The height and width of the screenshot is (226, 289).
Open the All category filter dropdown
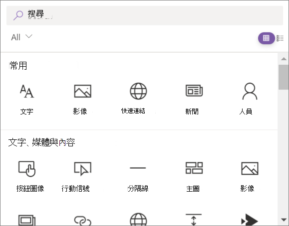click(21, 37)
